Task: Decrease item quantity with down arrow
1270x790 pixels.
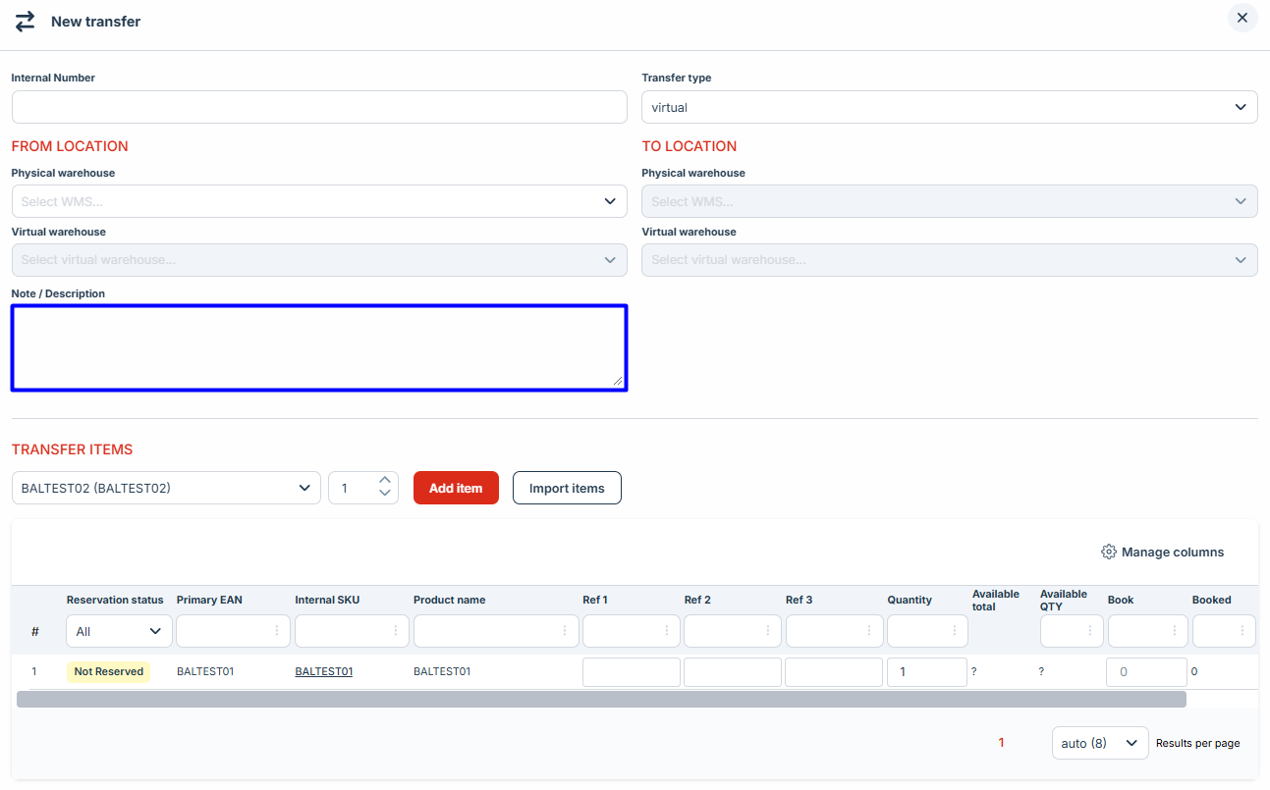Action: (x=385, y=494)
